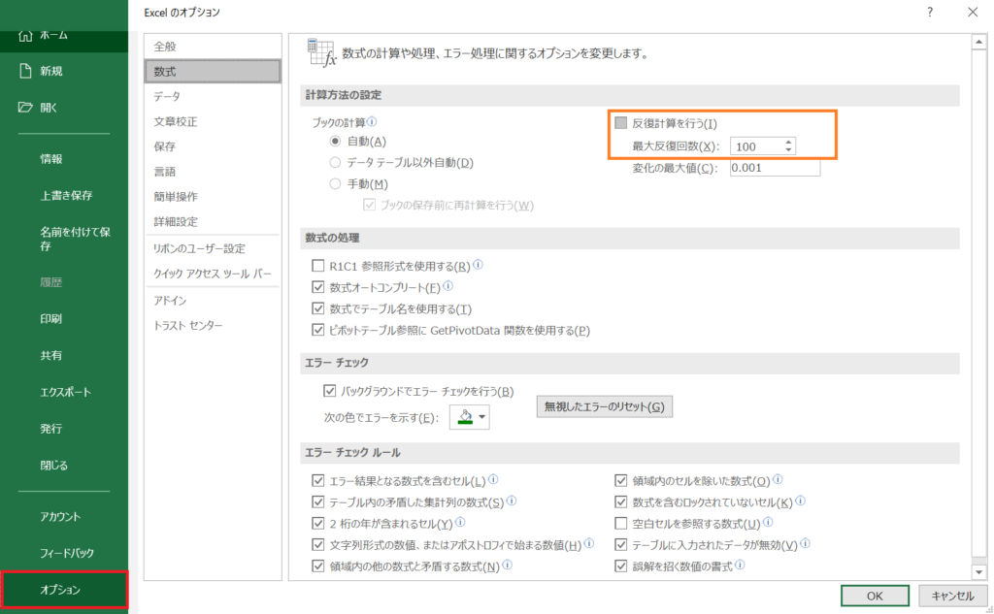Click info icon beside 空白セルを参照する数式
Viewport: 994px width, 614px height.
coord(769,522)
